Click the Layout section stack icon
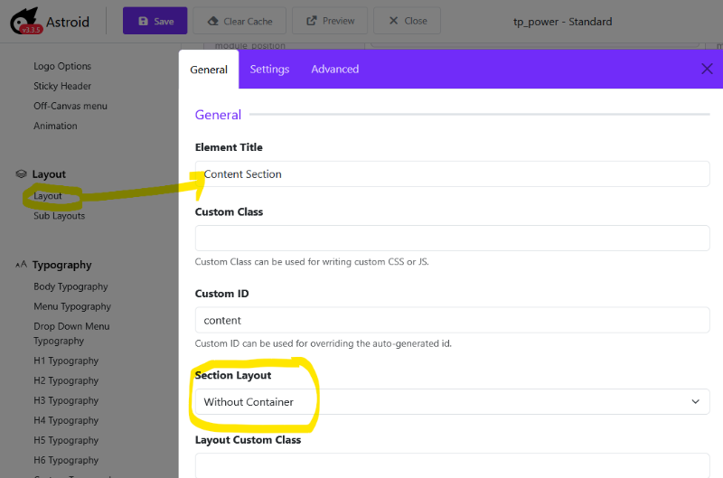Screen dimensions: 723x478 22,174
